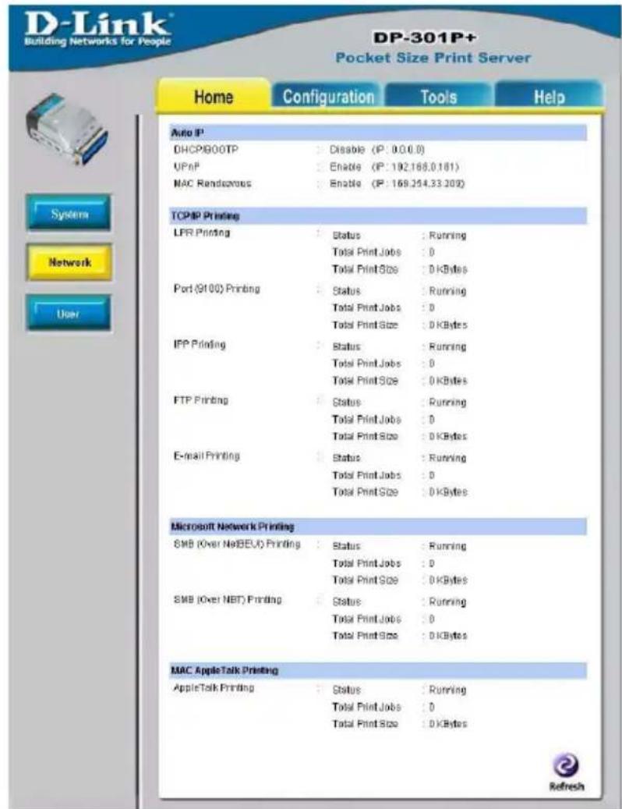622x809 pixels.
Task: Click the UPnP IP value 192.168.0.181
Action: click(415, 167)
